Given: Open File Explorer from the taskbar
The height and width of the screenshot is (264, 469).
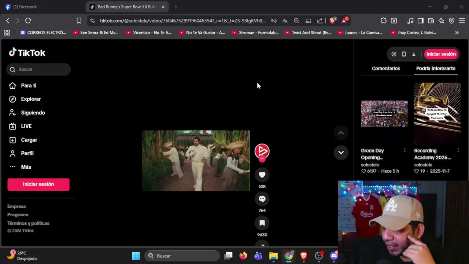Looking at the screenshot, I should tap(273, 256).
